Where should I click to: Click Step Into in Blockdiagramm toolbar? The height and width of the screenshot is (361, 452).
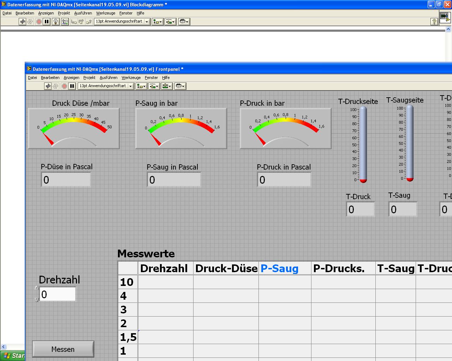pos(73,22)
